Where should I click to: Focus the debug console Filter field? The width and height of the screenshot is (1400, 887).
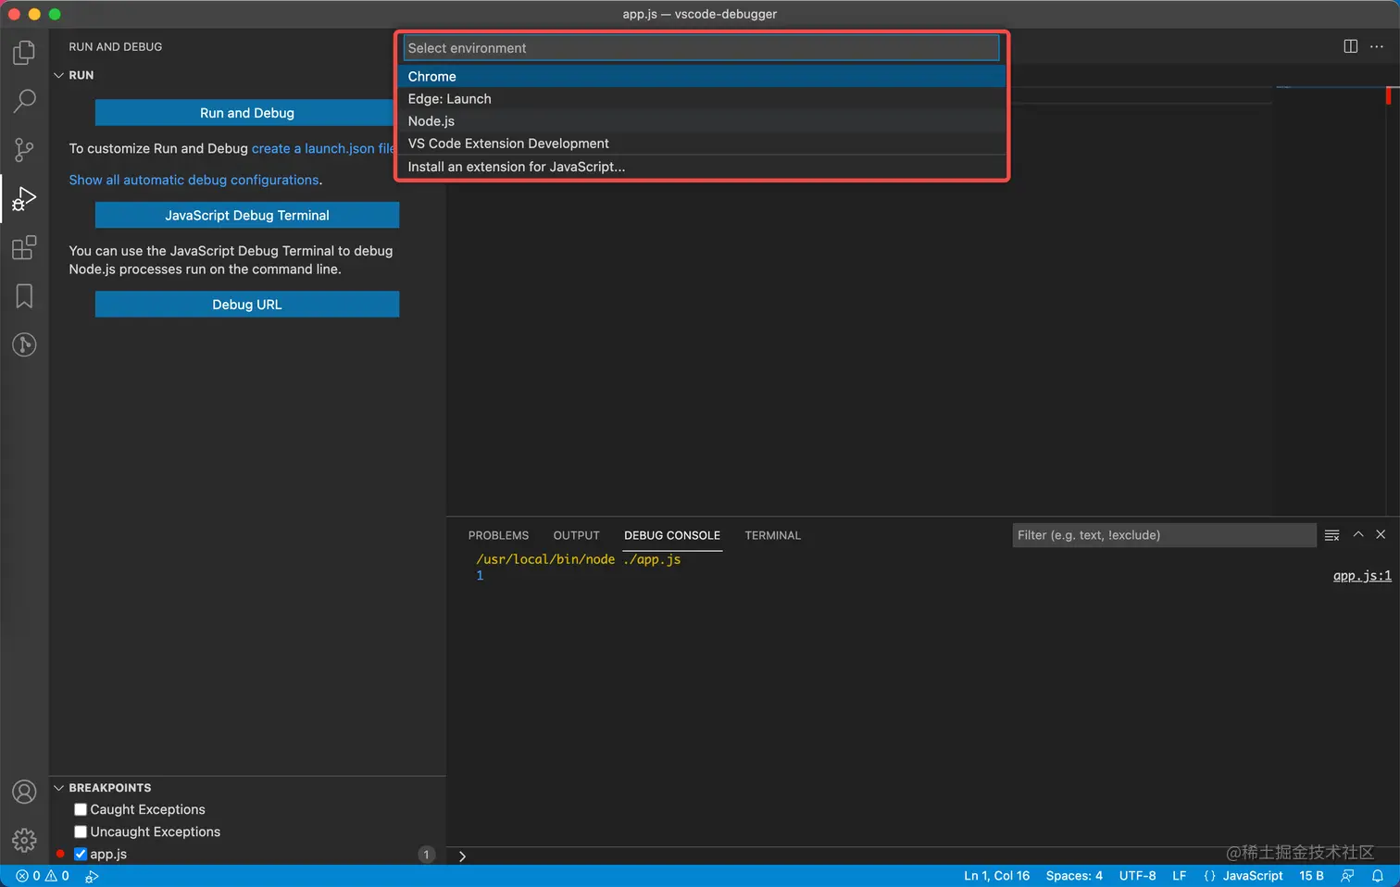1164,535
